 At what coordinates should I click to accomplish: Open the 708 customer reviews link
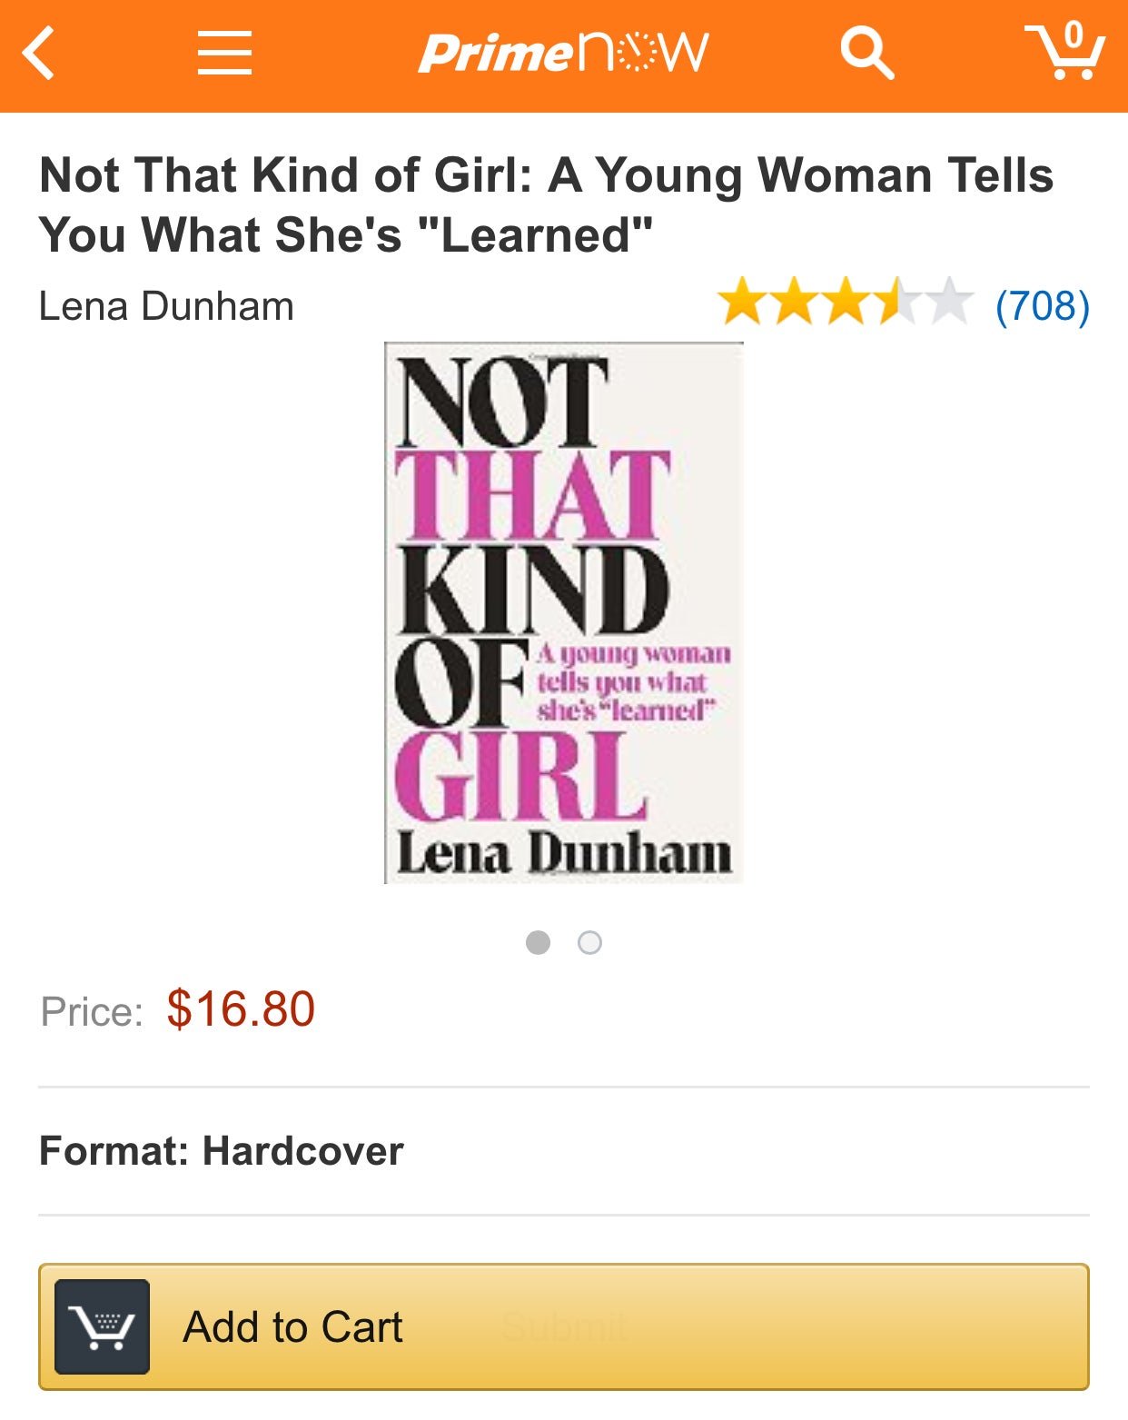(x=1042, y=306)
